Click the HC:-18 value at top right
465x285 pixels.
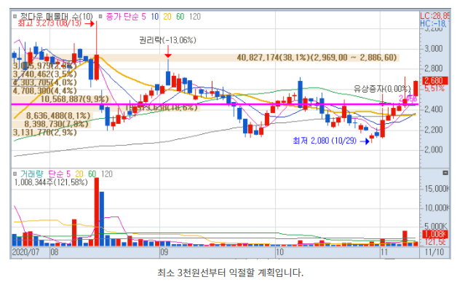[x=434, y=23]
